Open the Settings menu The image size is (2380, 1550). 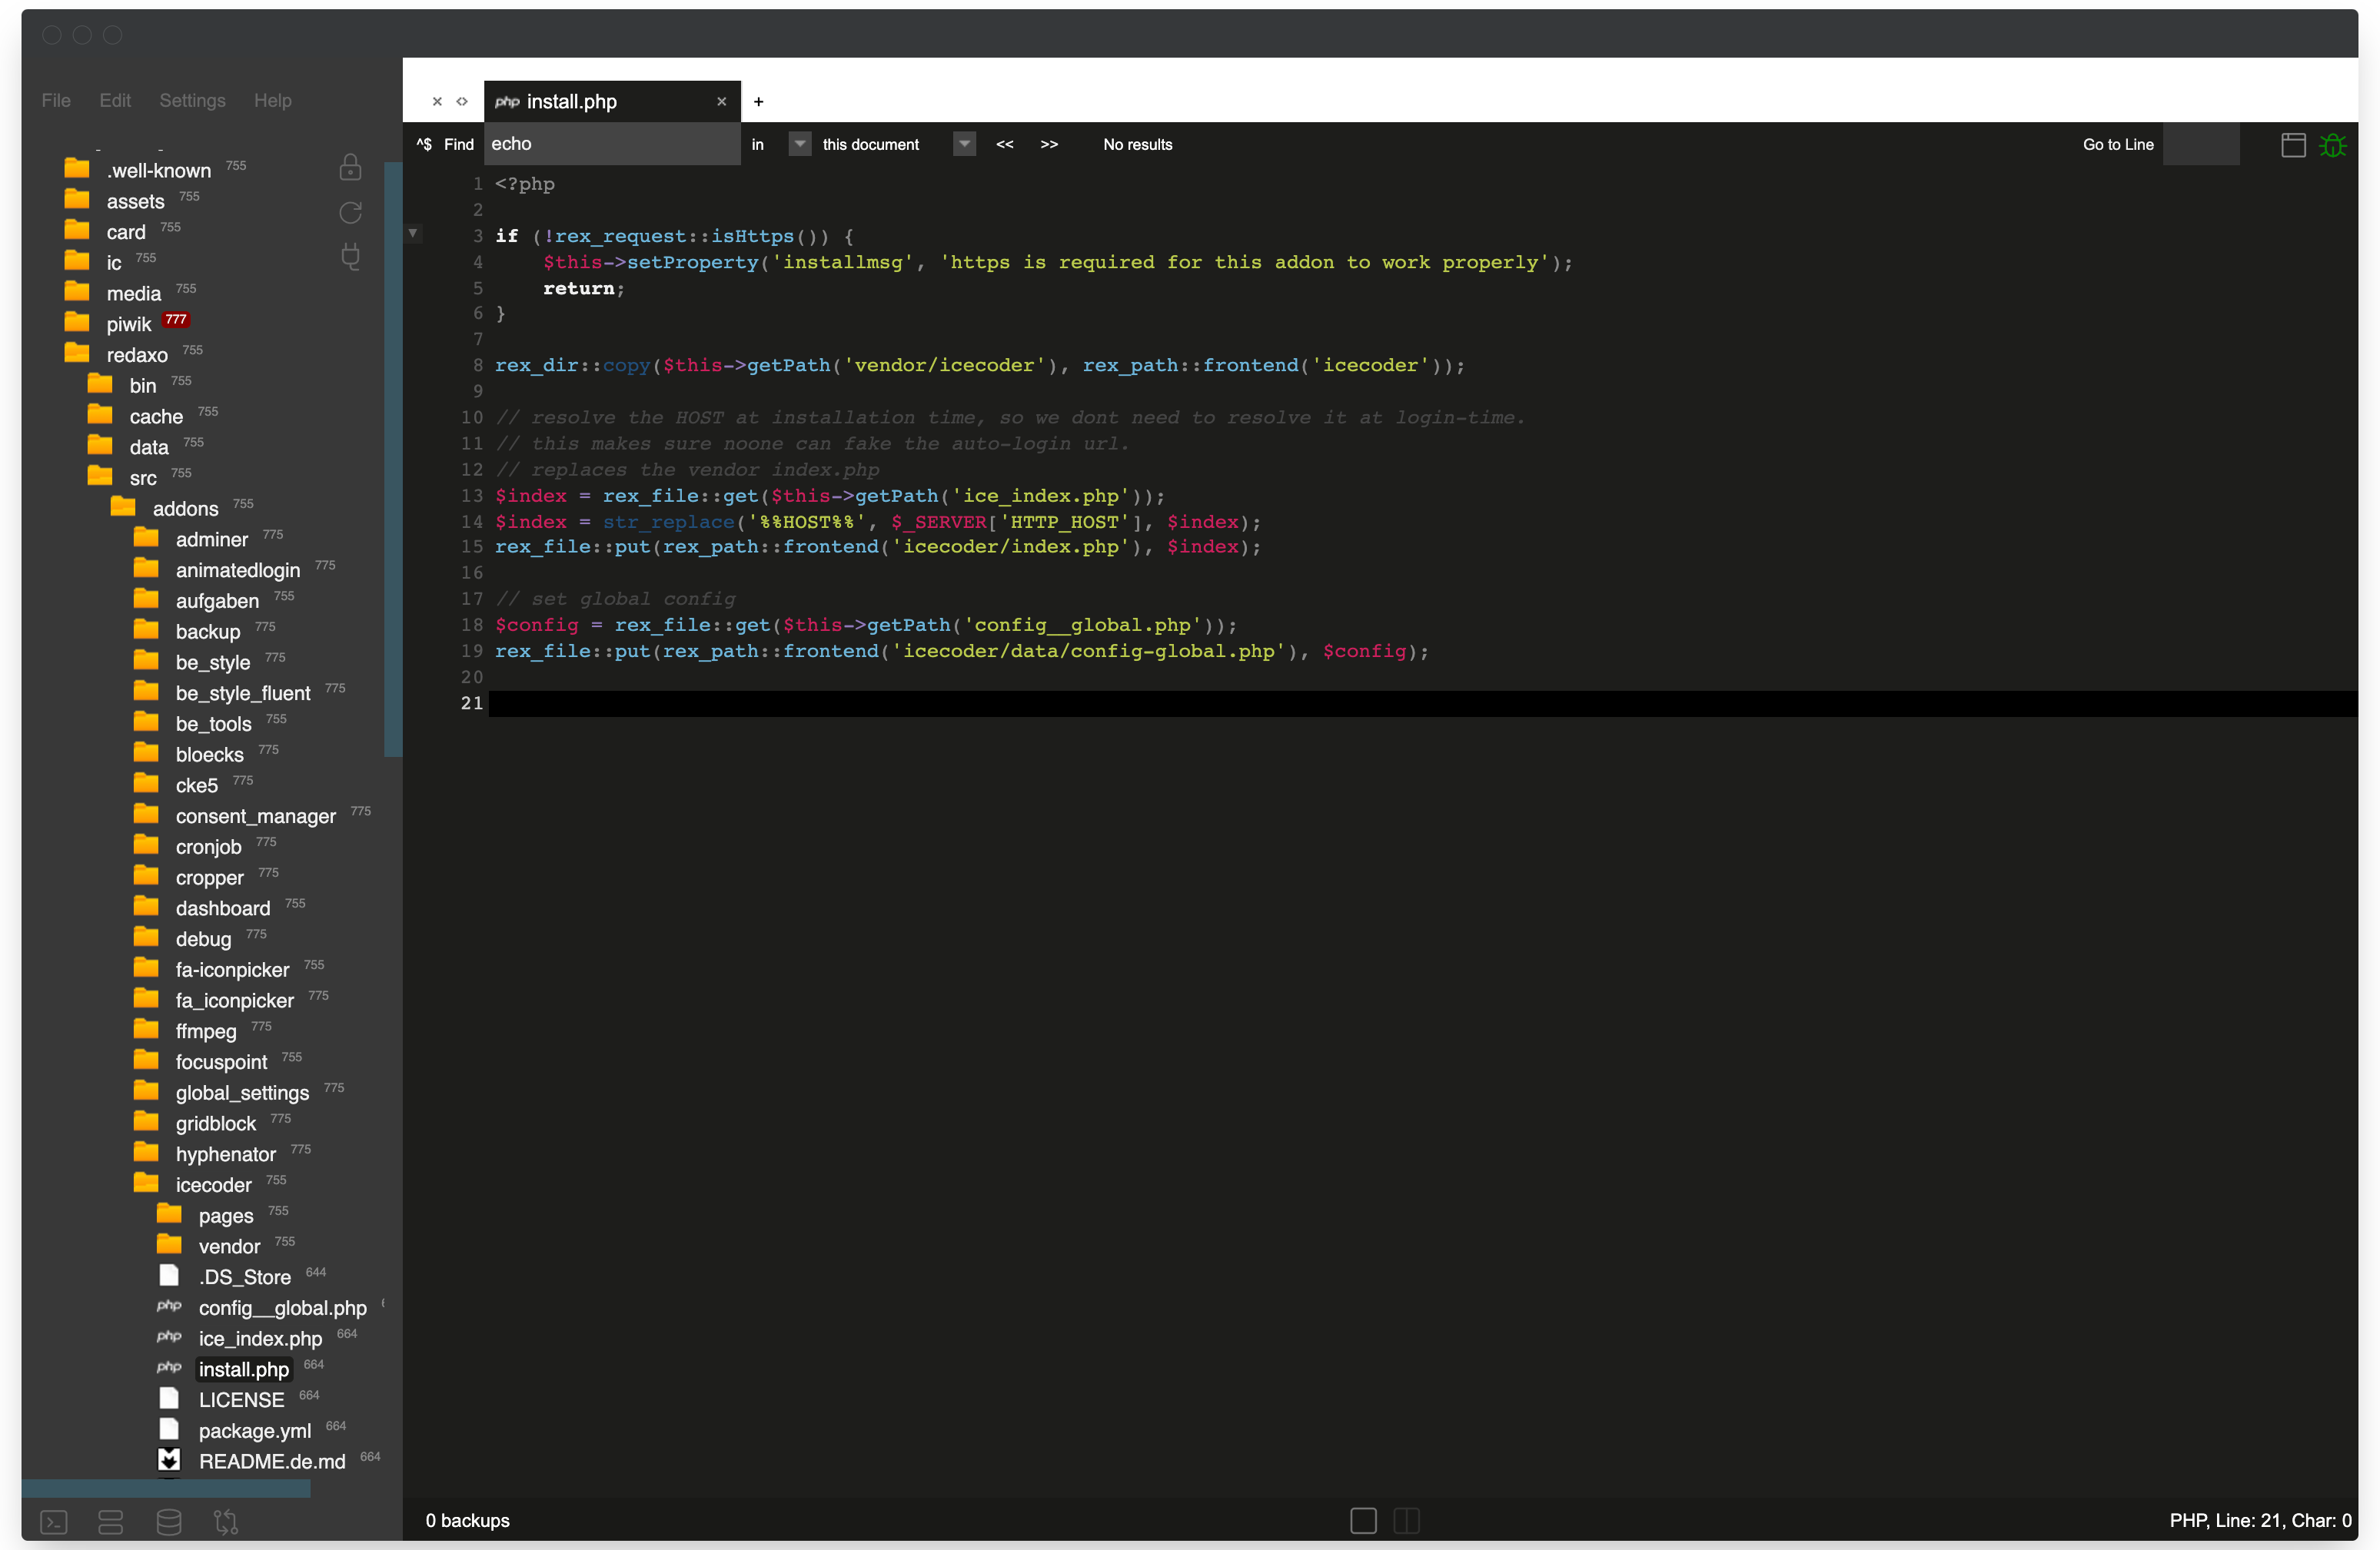click(192, 100)
